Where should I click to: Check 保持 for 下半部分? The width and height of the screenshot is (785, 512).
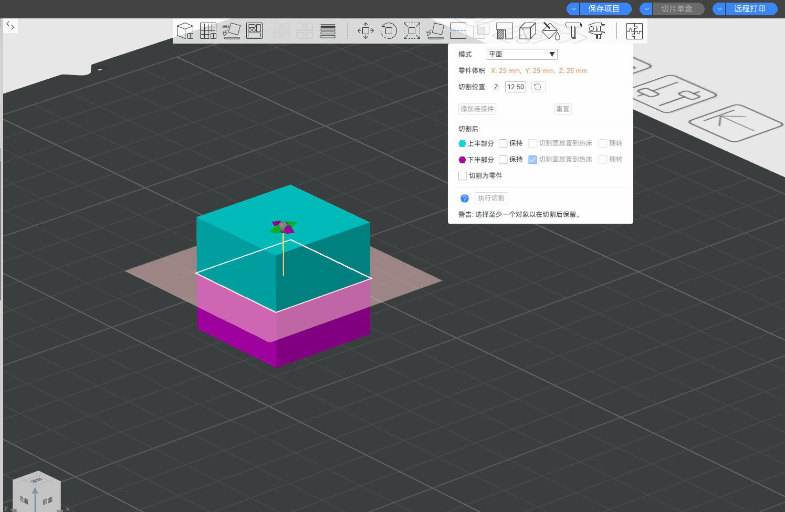pos(503,160)
